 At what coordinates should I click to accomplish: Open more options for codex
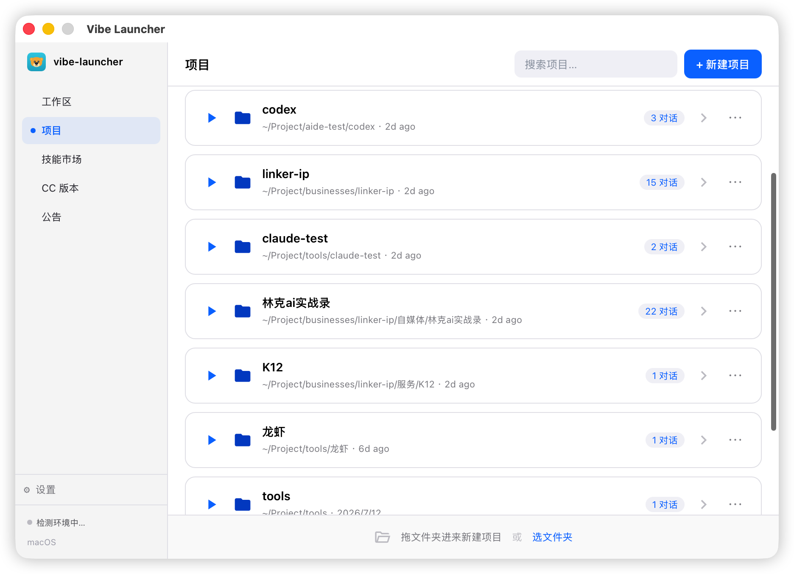(735, 118)
